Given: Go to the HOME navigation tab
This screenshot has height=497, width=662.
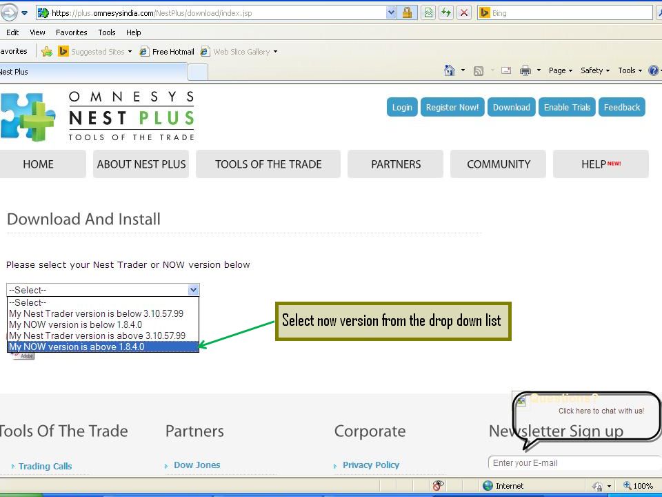Looking at the screenshot, I should [x=42, y=164].
